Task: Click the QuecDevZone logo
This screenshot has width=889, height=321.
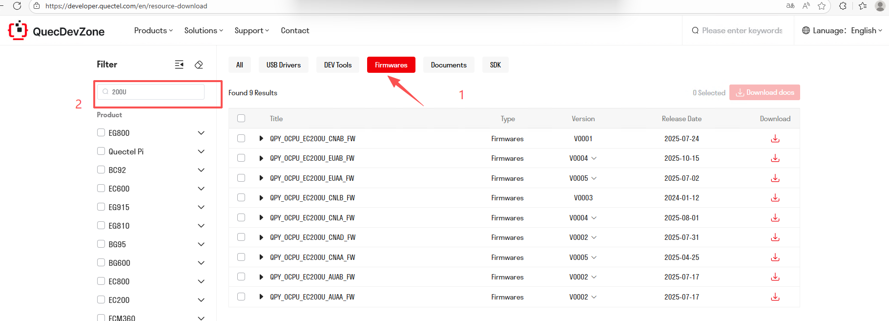Action: (57, 31)
